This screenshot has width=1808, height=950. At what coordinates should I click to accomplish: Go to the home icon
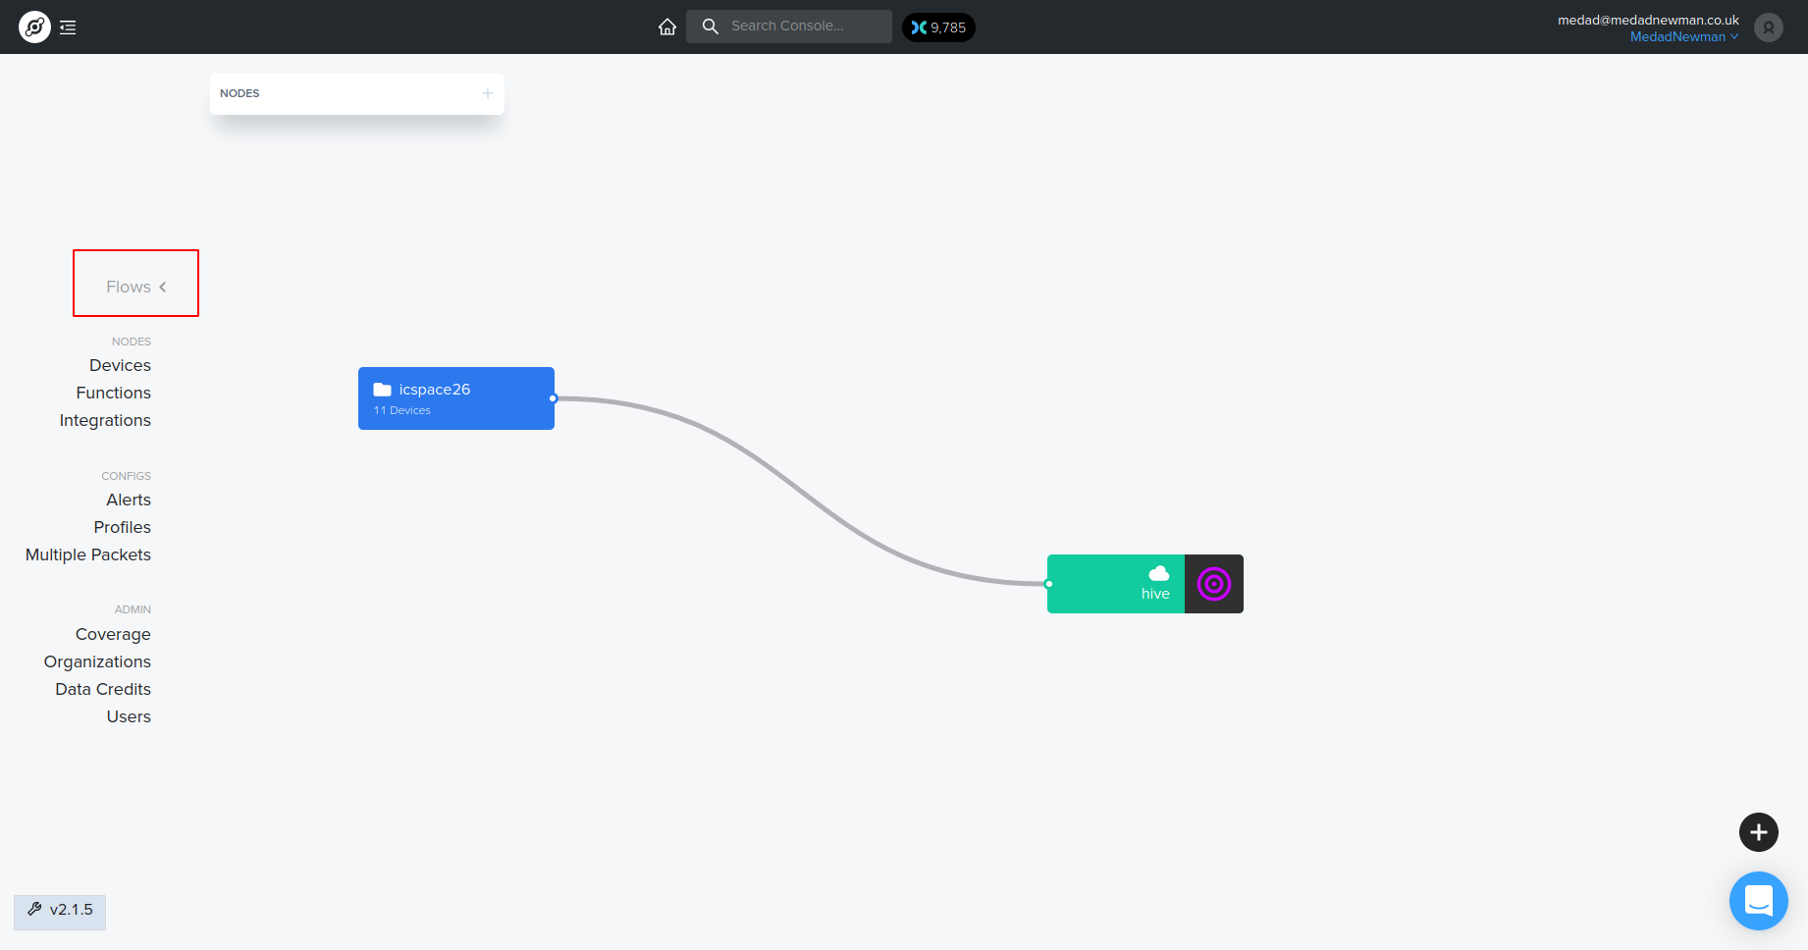667,26
